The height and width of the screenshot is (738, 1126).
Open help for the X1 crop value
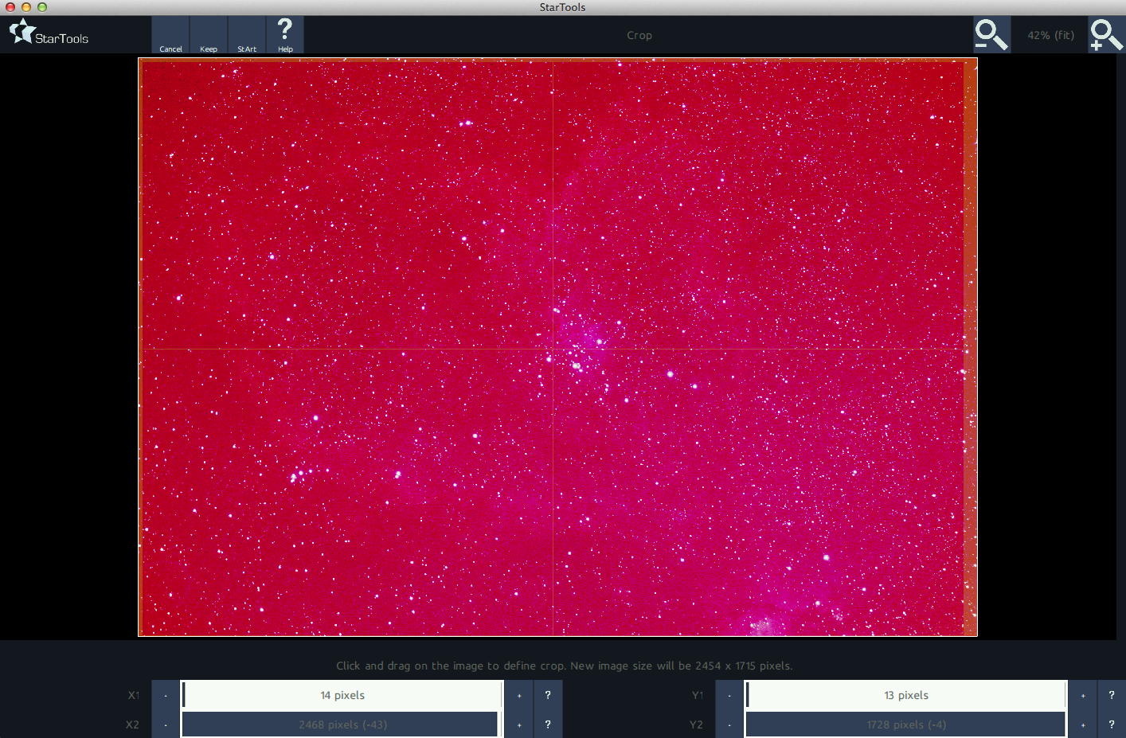tap(548, 694)
